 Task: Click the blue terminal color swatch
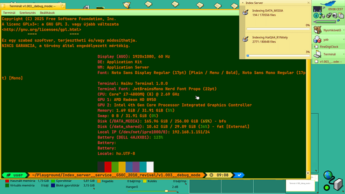[x=129, y=167]
